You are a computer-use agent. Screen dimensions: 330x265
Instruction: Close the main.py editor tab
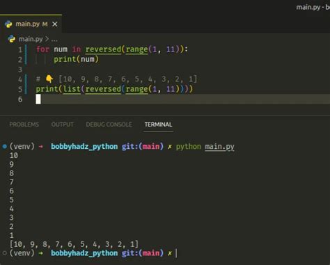click(55, 24)
